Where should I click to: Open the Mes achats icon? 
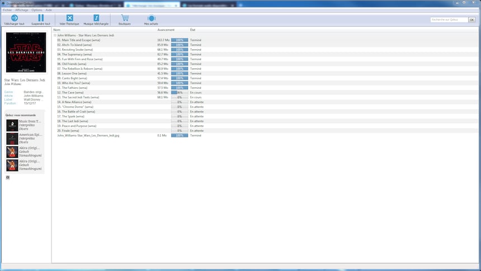tap(151, 18)
